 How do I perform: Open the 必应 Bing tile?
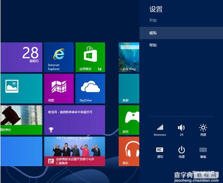point(129,57)
